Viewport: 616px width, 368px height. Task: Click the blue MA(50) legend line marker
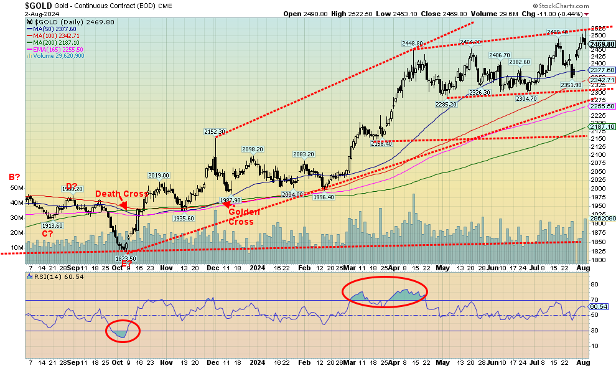[28, 28]
